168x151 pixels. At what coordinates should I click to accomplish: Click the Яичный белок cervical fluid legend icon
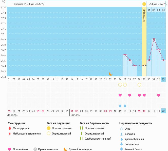pyautogui.click(x=122, y=149)
